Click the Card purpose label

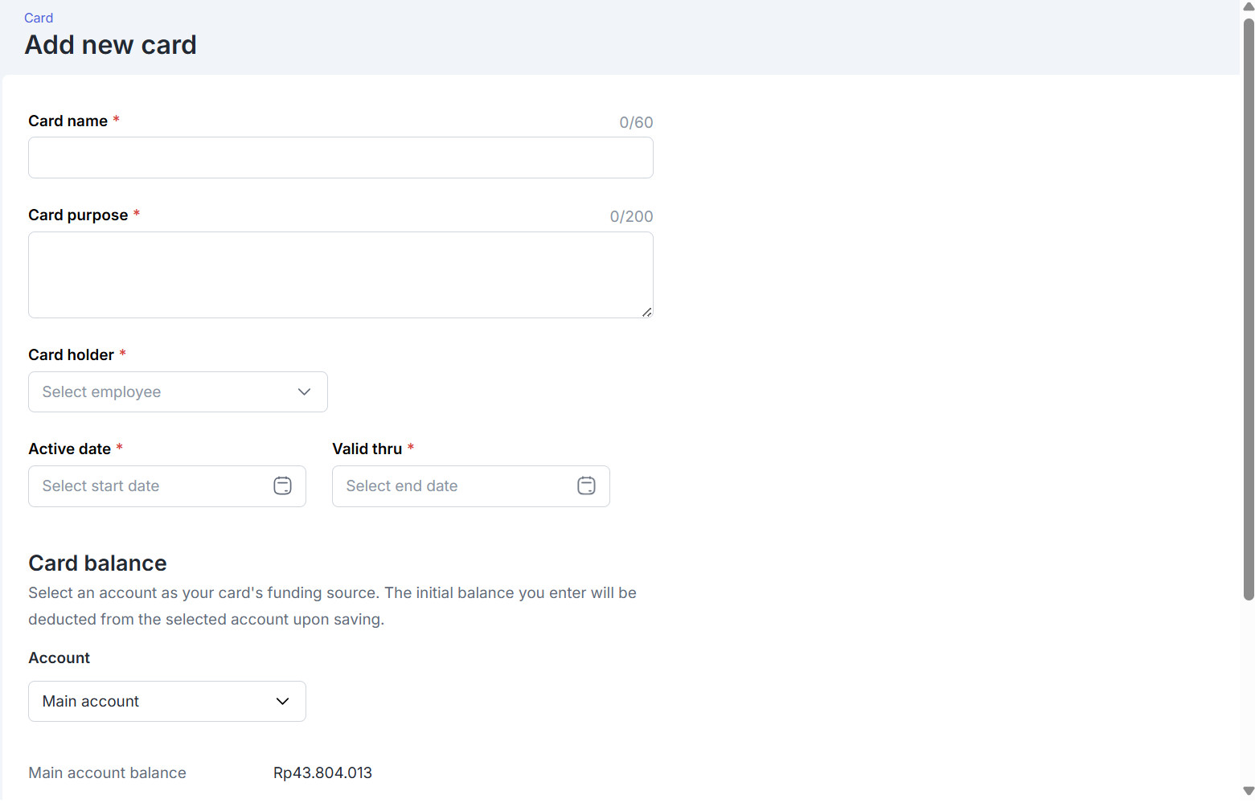coord(78,215)
